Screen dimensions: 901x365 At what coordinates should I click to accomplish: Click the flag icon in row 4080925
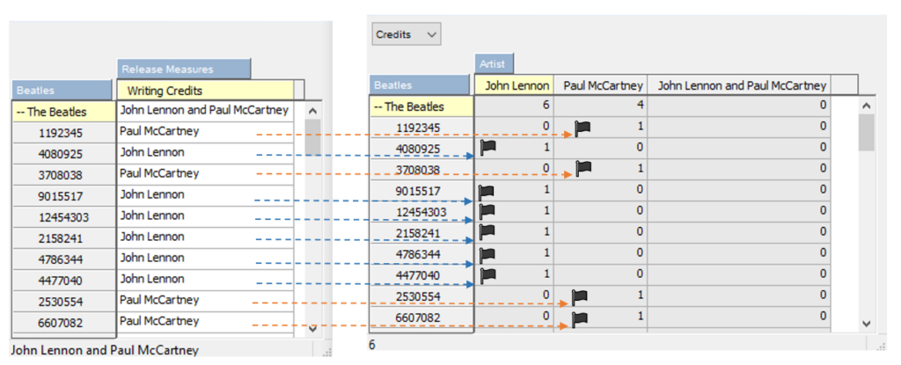pos(488,148)
